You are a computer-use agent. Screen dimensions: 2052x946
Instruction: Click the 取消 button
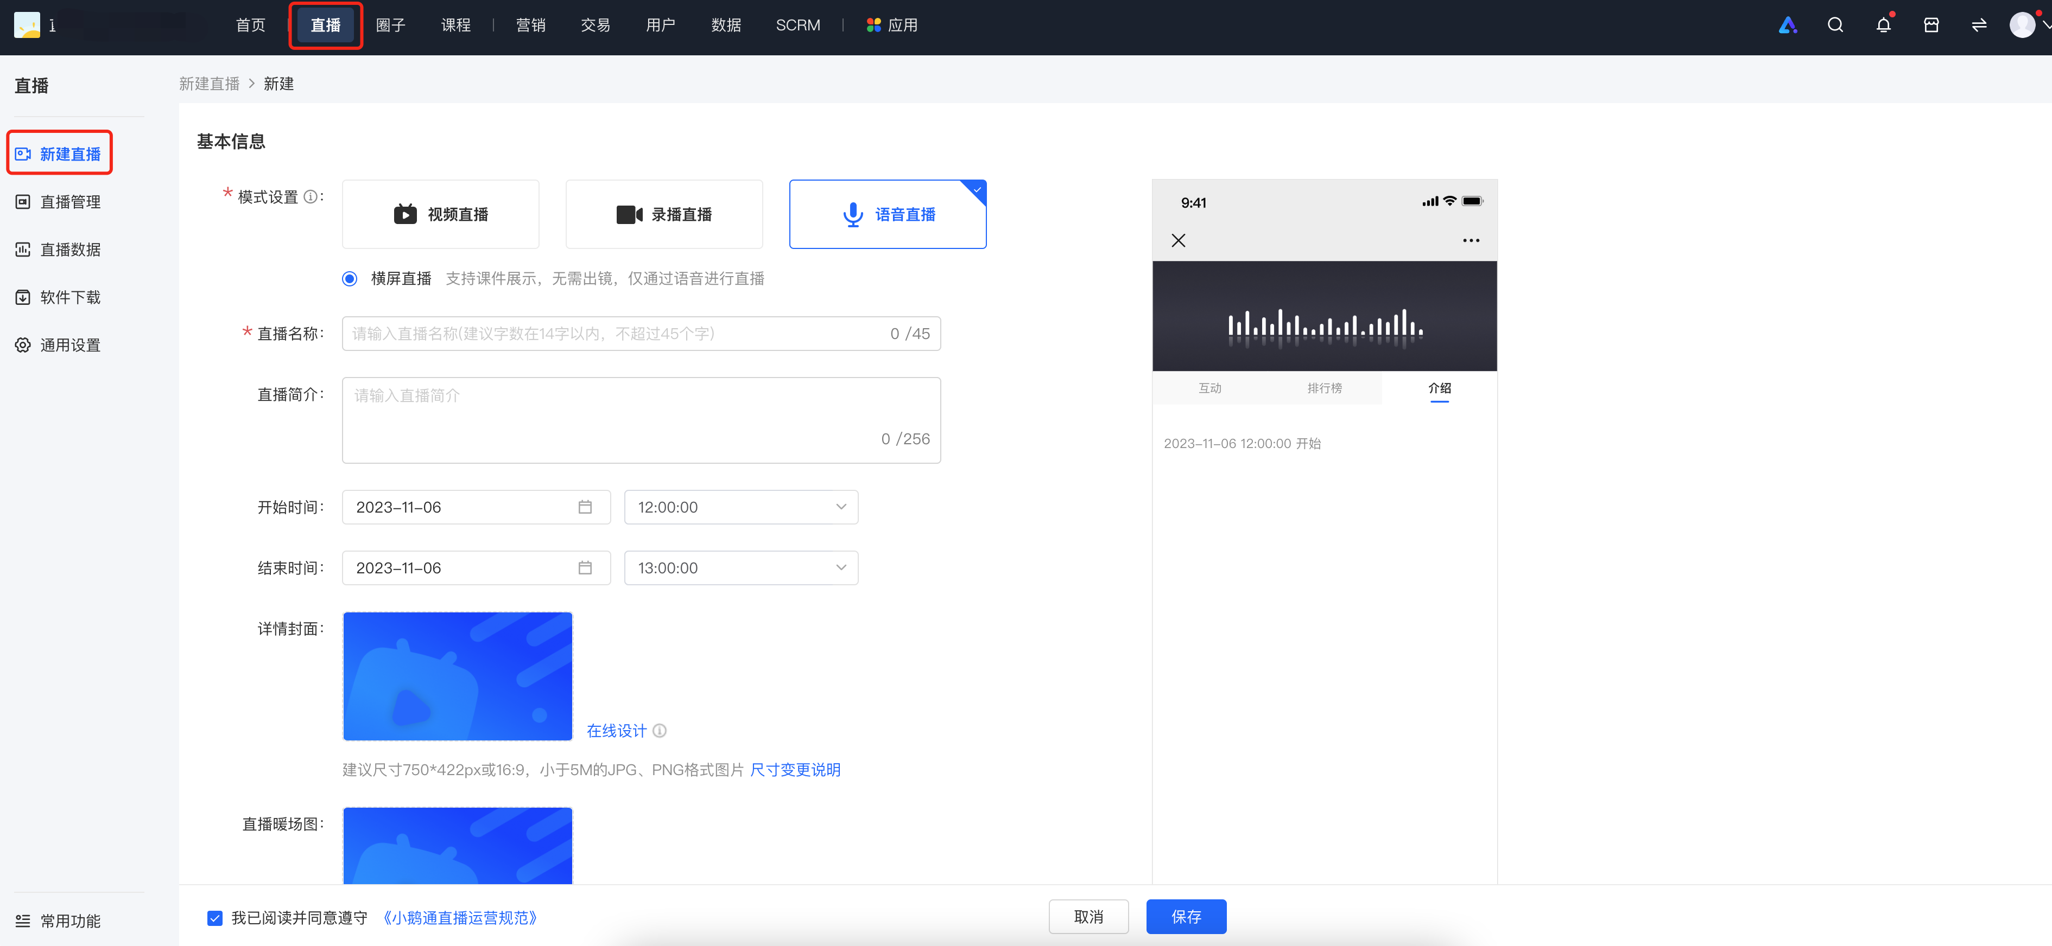pyautogui.click(x=1088, y=917)
